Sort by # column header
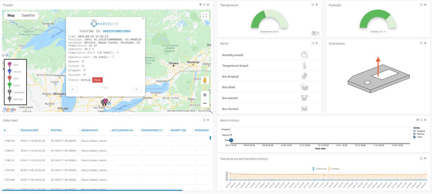432x194 pixels. click(5, 130)
